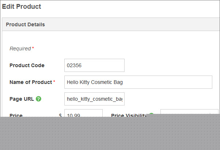The width and height of the screenshot is (220, 150).
Task: Click the arrow section of Price Visibility dropdown
Action: pos(214,112)
